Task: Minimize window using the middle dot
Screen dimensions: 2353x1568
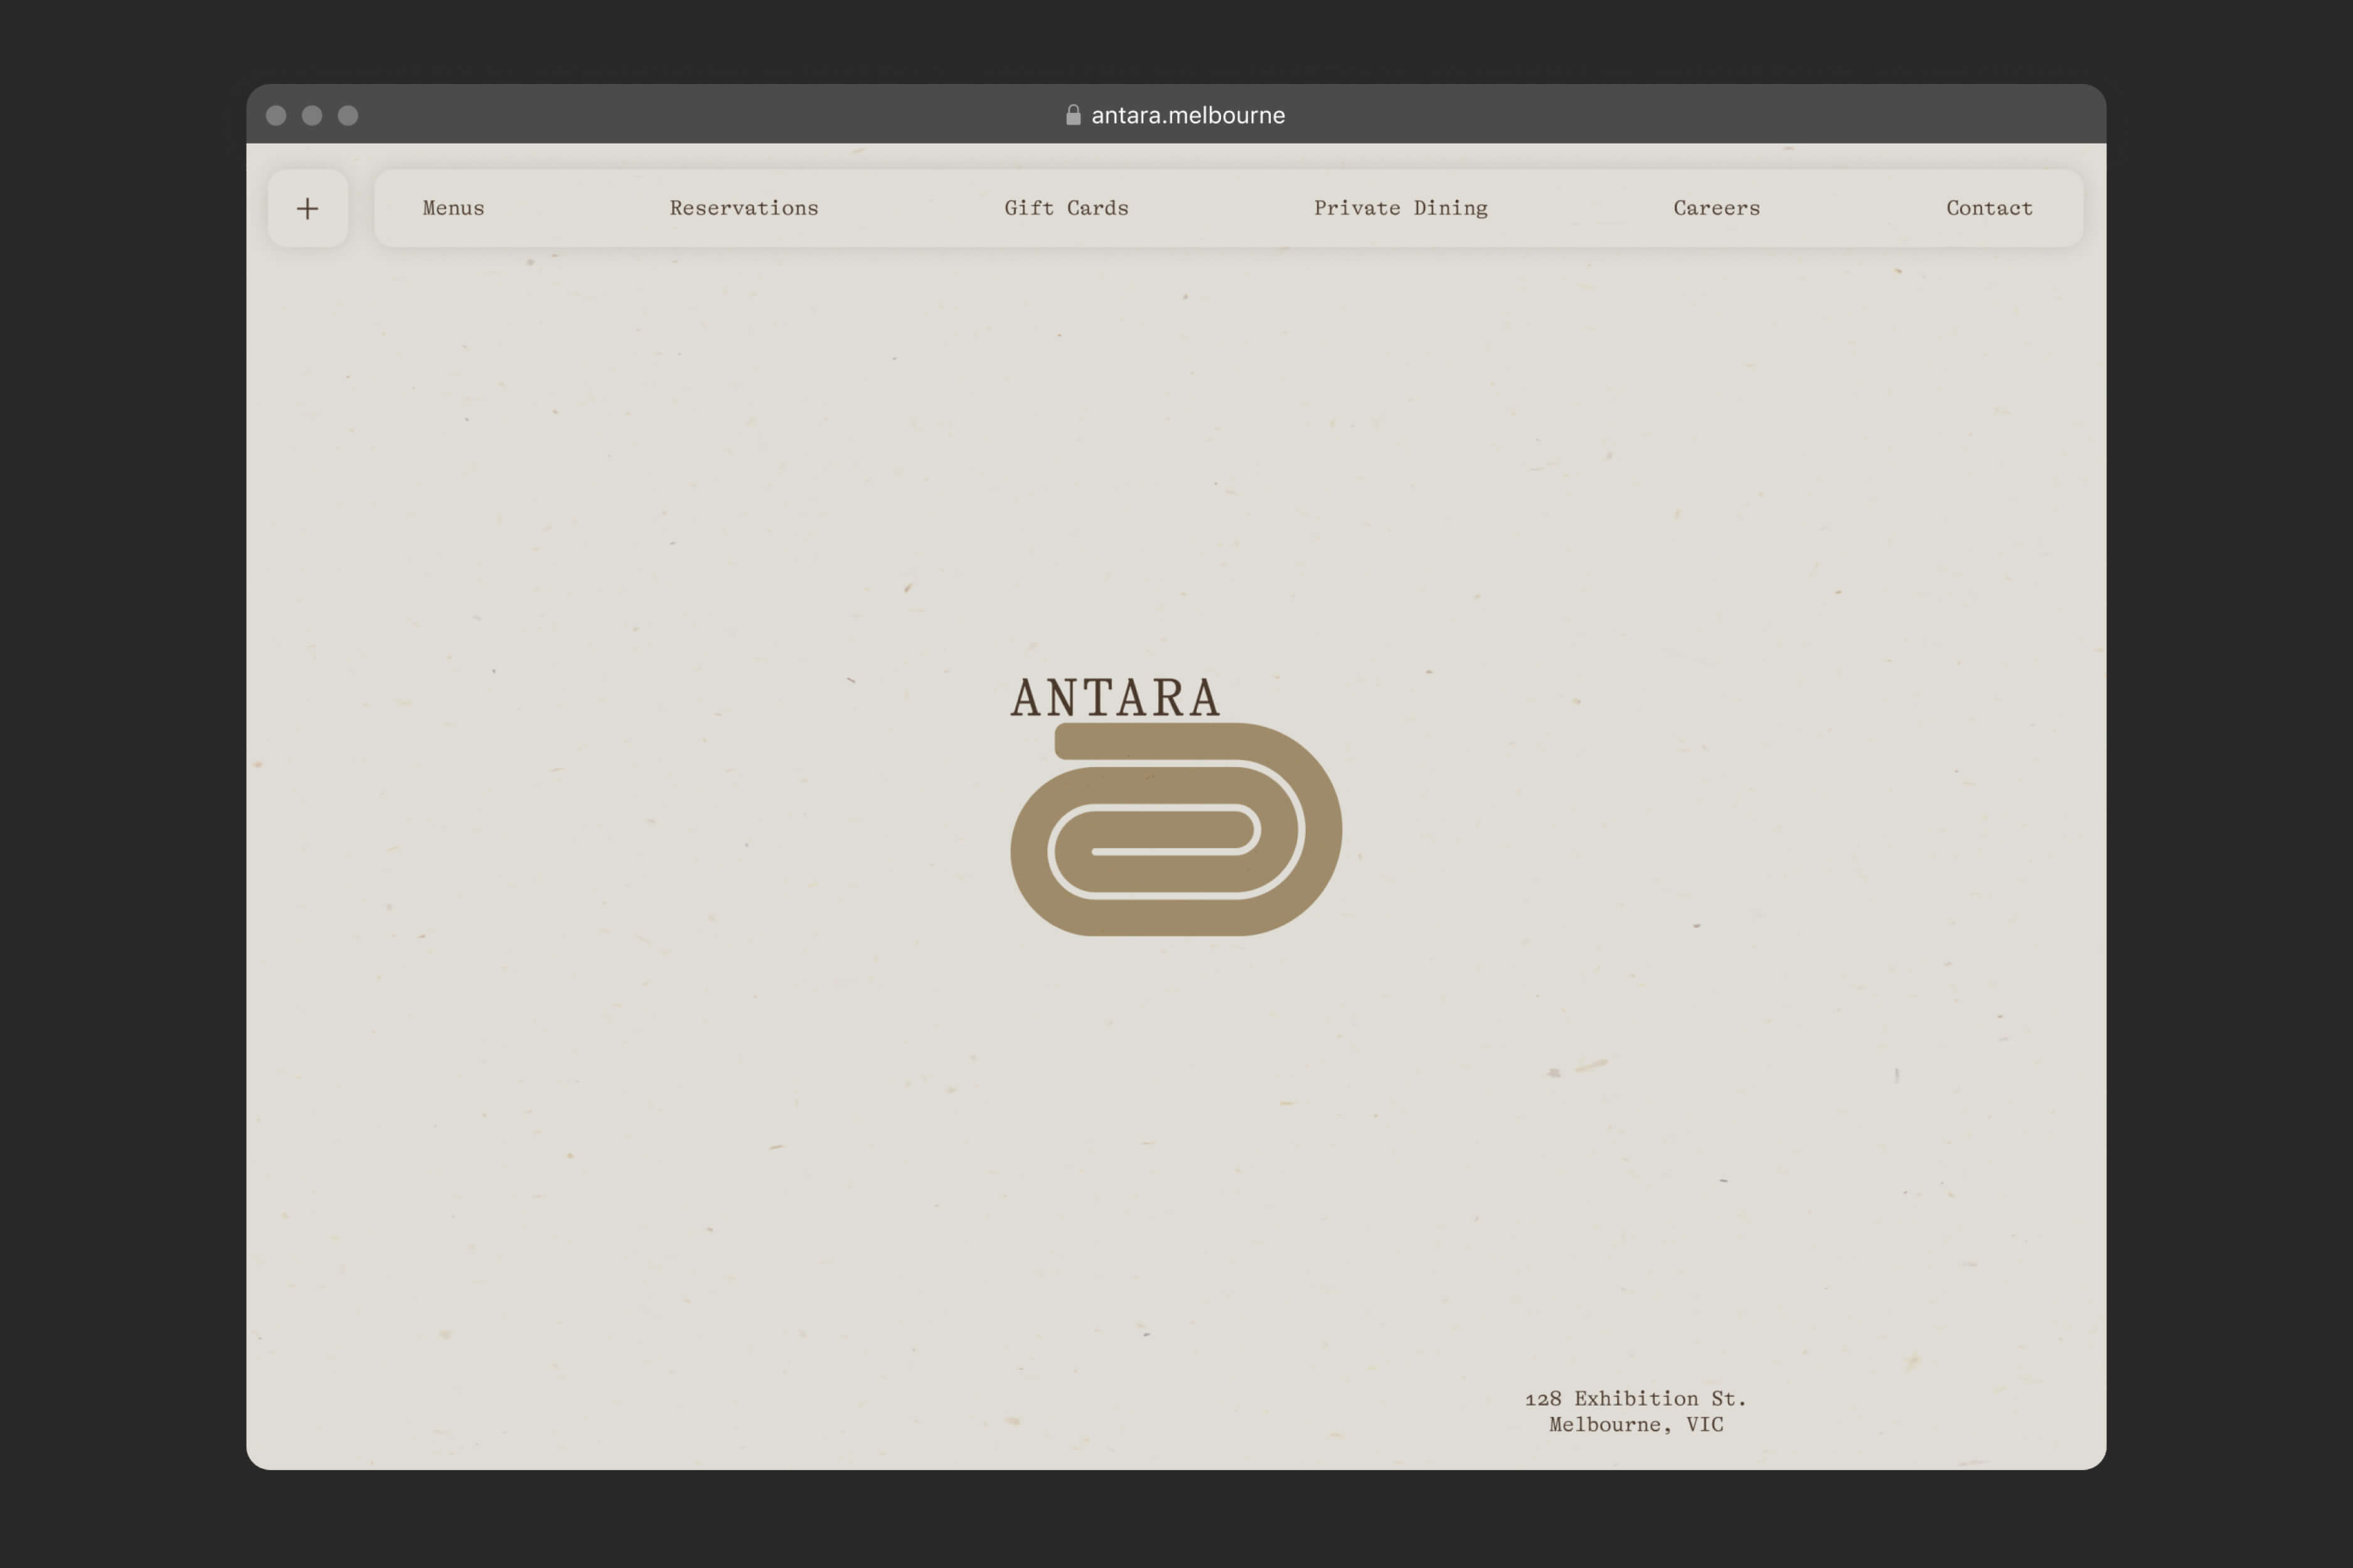Action: tap(312, 115)
